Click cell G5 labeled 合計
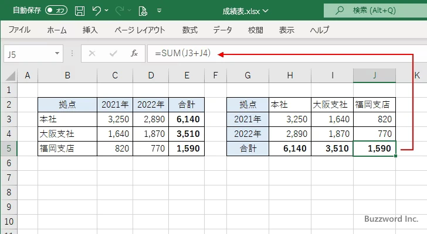The width and height of the screenshot is (427, 234). (248, 149)
